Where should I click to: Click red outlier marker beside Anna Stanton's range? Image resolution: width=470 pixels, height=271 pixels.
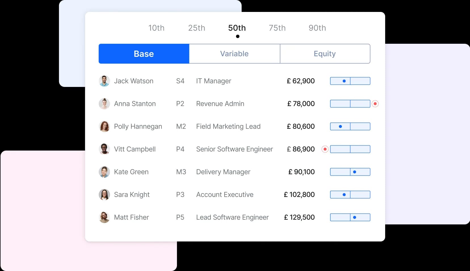[x=375, y=104]
